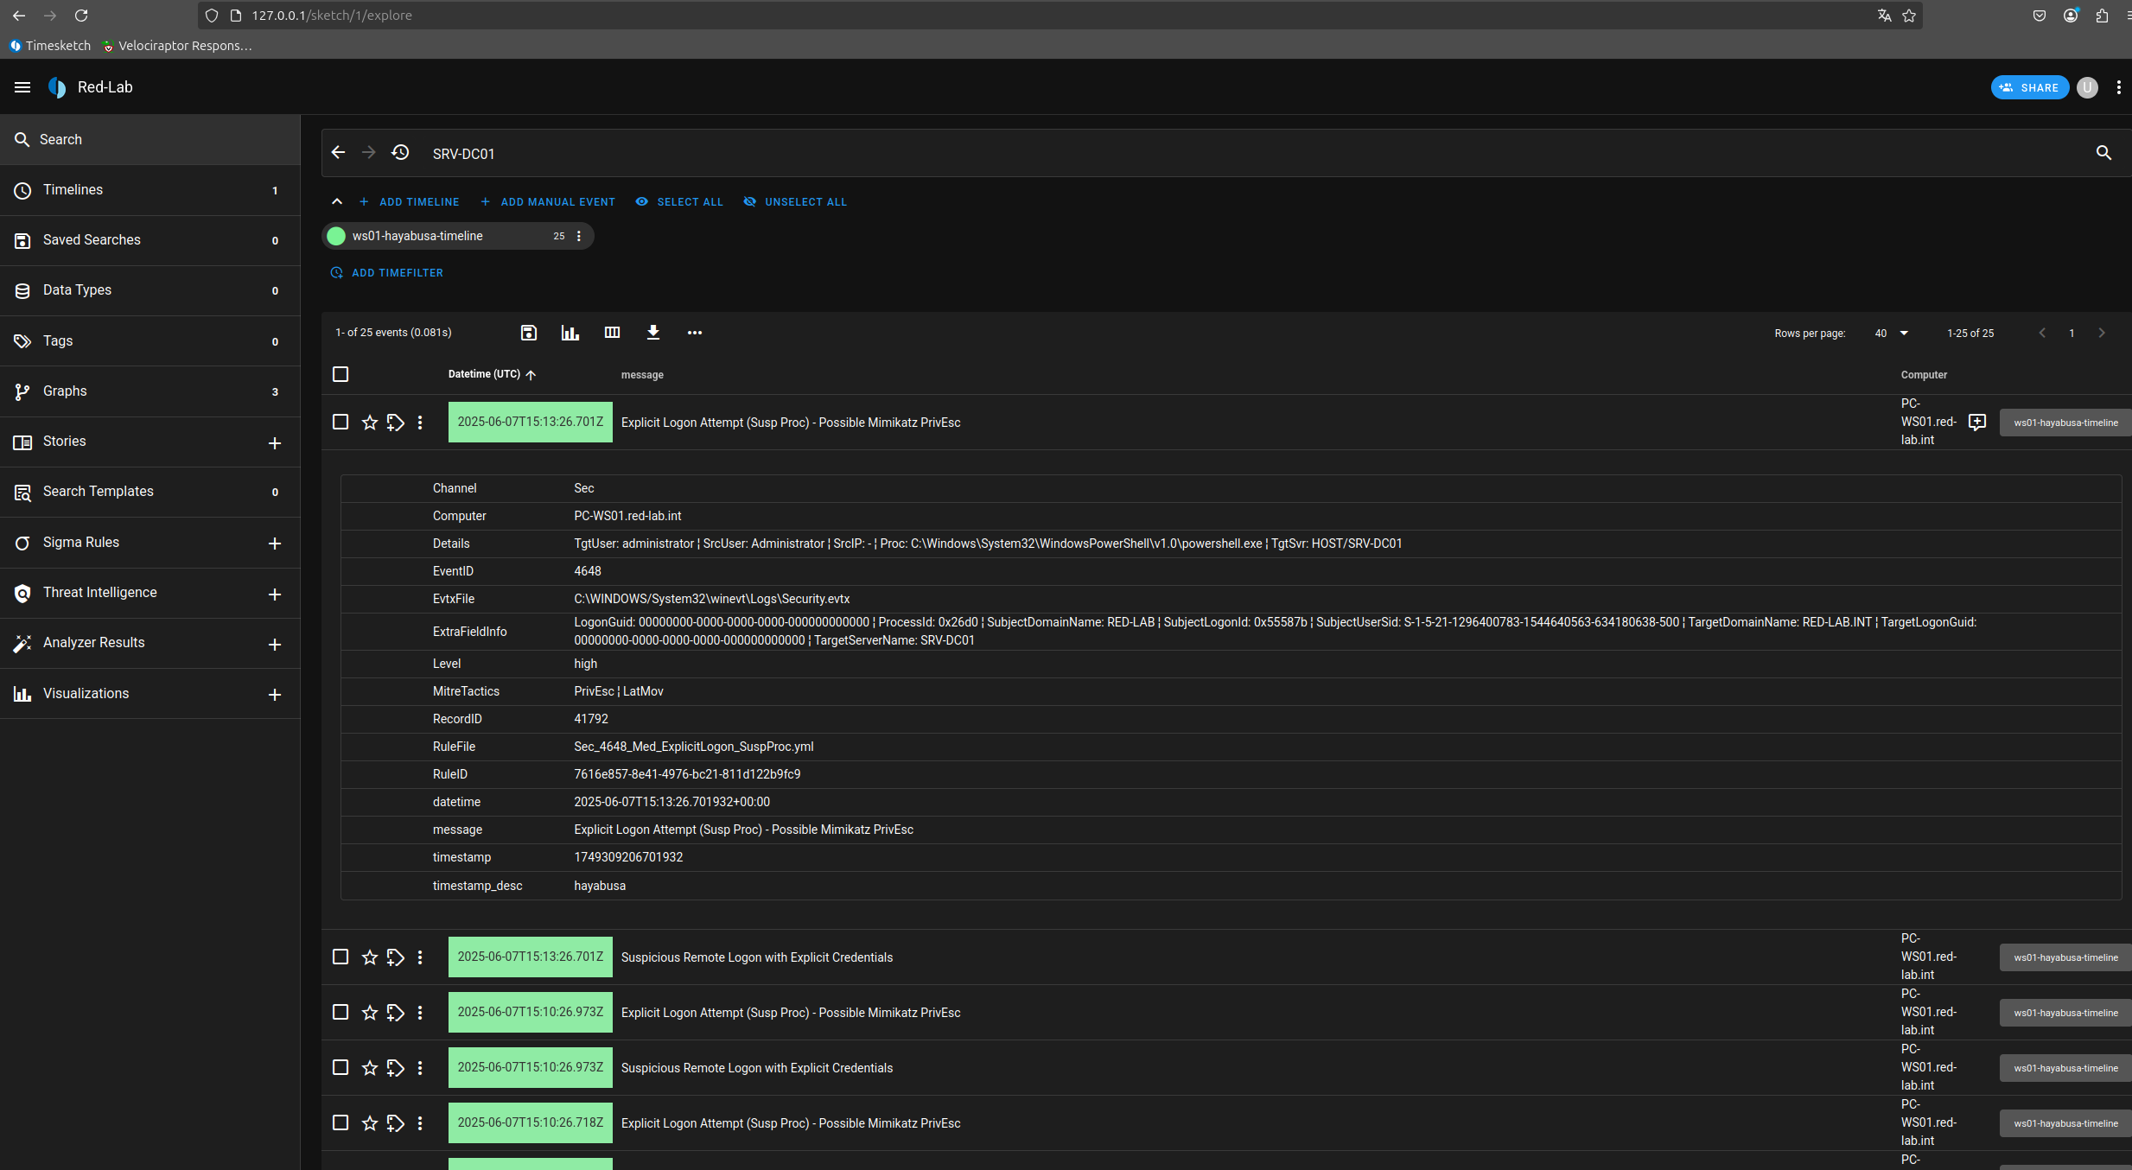Open search history clock icon
Image resolution: width=2132 pixels, height=1170 pixels.
[400, 153]
